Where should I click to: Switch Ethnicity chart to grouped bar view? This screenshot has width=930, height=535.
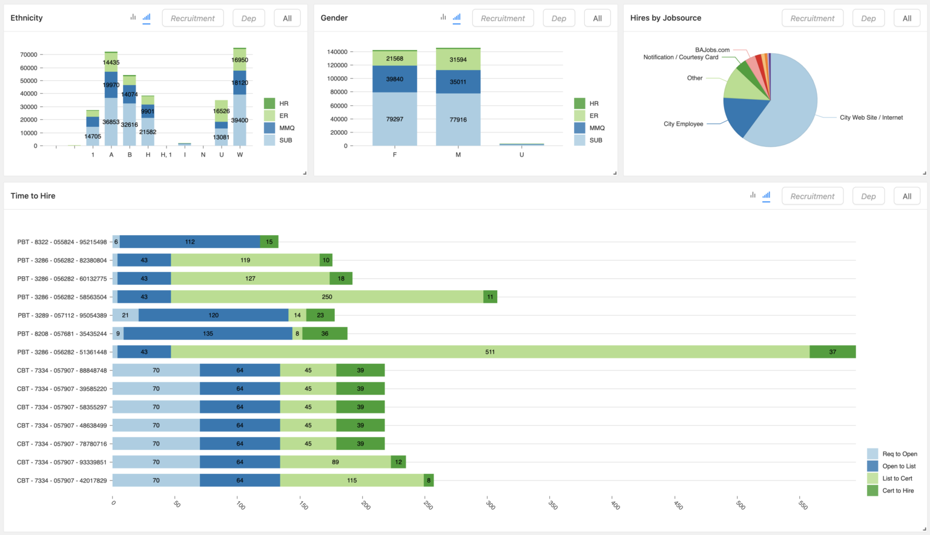click(x=133, y=18)
